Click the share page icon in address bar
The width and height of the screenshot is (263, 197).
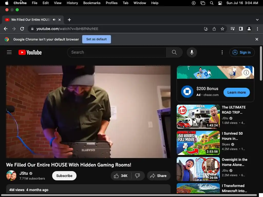[214, 29]
